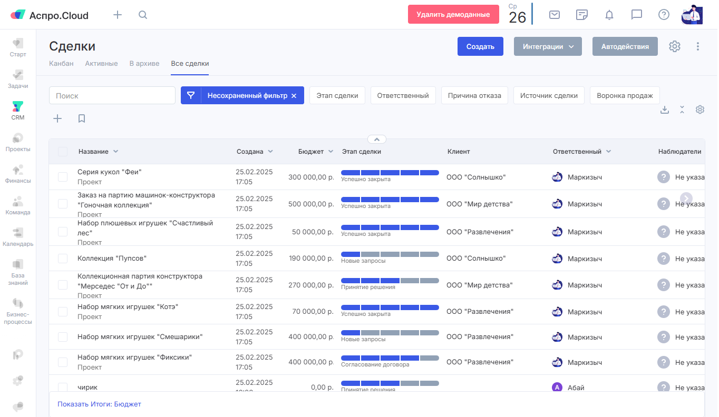Sort by the Бюджет column arrow
Image resolution: width=719 pixels, height=417 pixels.
331,152
